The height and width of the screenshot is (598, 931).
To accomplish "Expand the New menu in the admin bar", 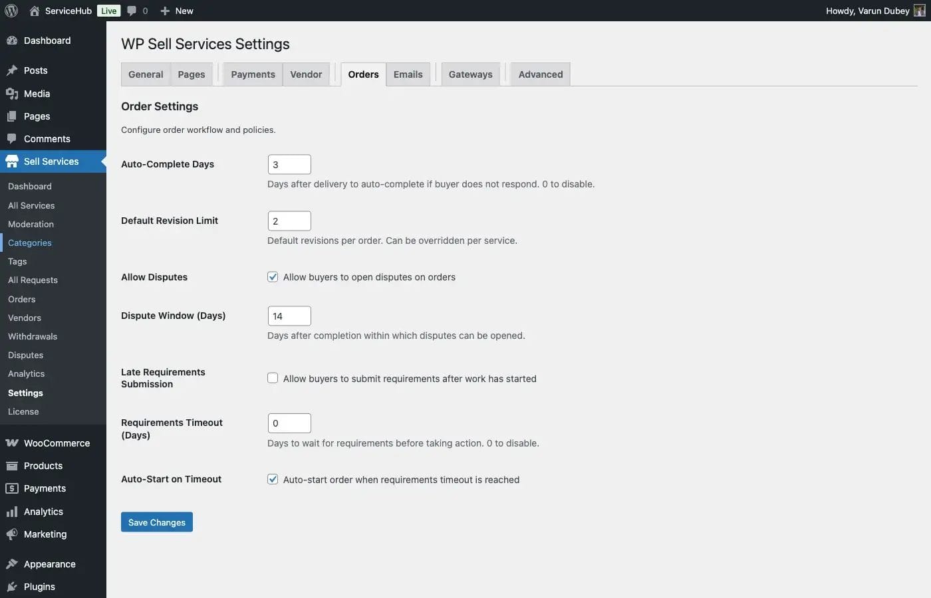I will pos(176,10).
